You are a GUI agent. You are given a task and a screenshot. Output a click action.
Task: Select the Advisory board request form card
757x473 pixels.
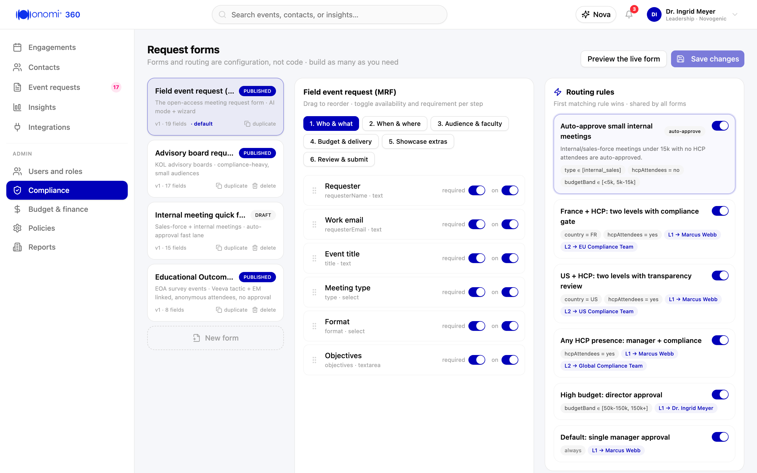216,169
